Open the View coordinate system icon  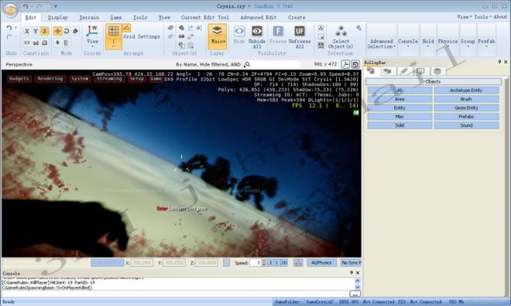(92, 31)
